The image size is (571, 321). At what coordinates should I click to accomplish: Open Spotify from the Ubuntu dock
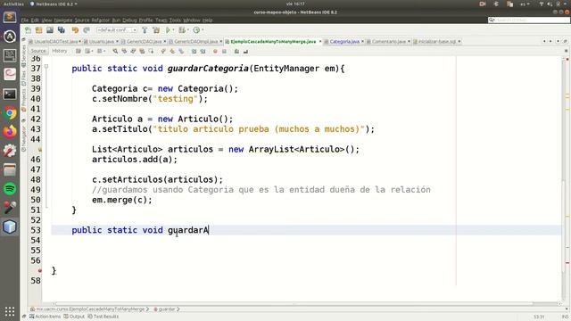pyautogui.click(x=10, y=189)
